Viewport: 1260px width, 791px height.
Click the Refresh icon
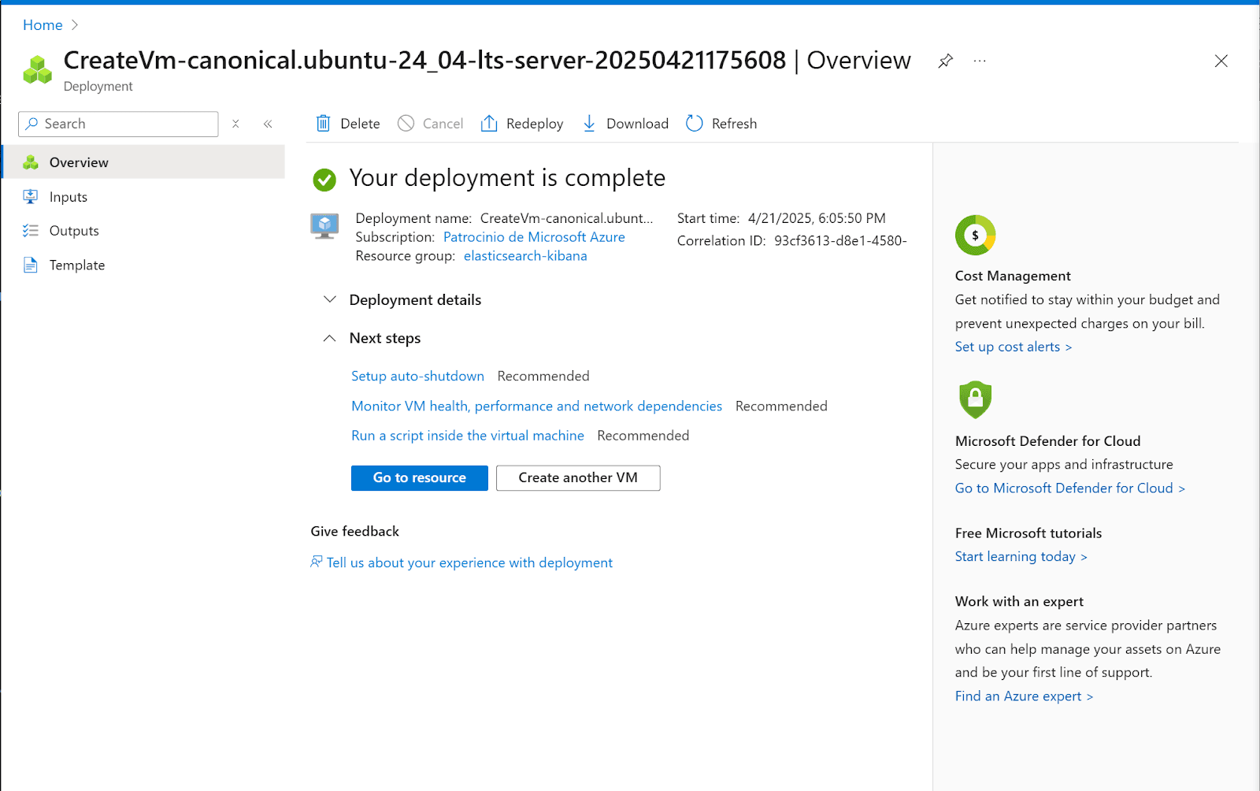click(694, 123)
